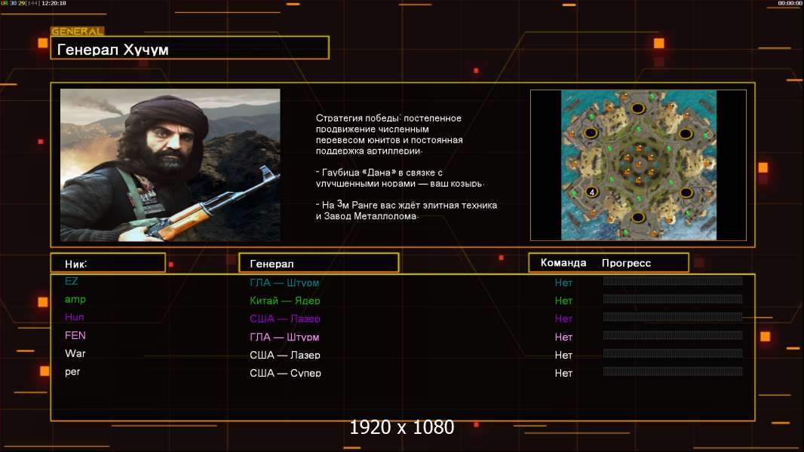Image resolution: width=804 pixels, height=452 pixels.
Task: Select the upper-left start position circle on the map
Action: click(592, 133)
